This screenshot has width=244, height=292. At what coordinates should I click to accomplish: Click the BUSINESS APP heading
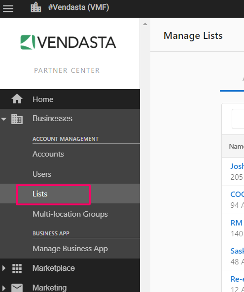pos(51,233)
